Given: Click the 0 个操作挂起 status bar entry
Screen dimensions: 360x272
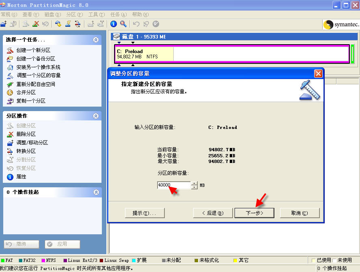Looking at the screenshot, I should 332,268.
